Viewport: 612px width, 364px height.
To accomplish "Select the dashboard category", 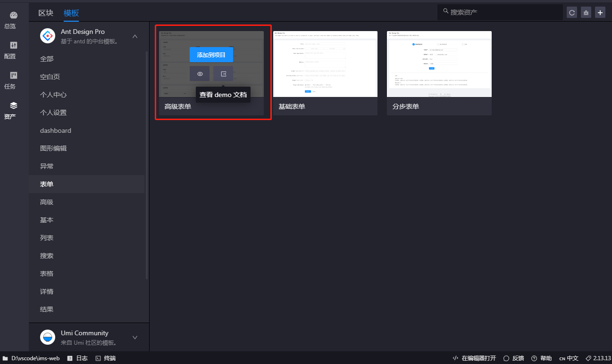I will coord(86,130).
